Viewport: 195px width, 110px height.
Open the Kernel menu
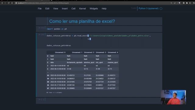83,9
